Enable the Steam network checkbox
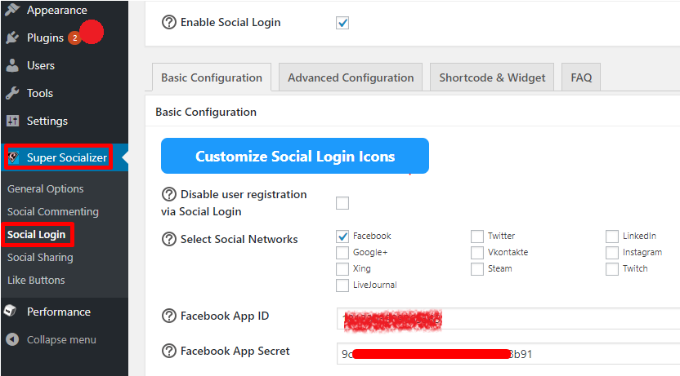 pyautogui.click(x=477, y=269)
